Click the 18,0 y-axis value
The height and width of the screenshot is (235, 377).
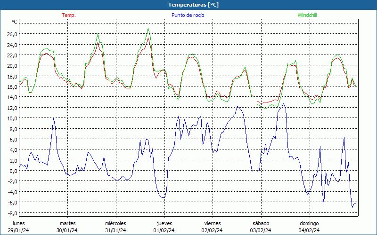pyautogui.click(x=12, y=76)
